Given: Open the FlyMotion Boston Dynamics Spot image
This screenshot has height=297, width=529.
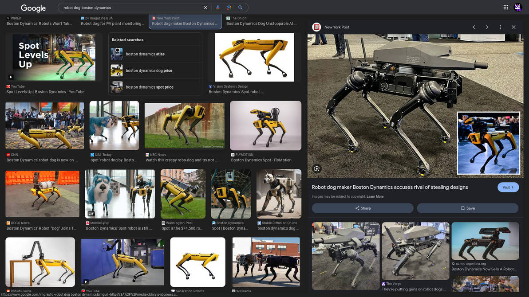Looking at the screenshot, I should [x=265, y=125].
